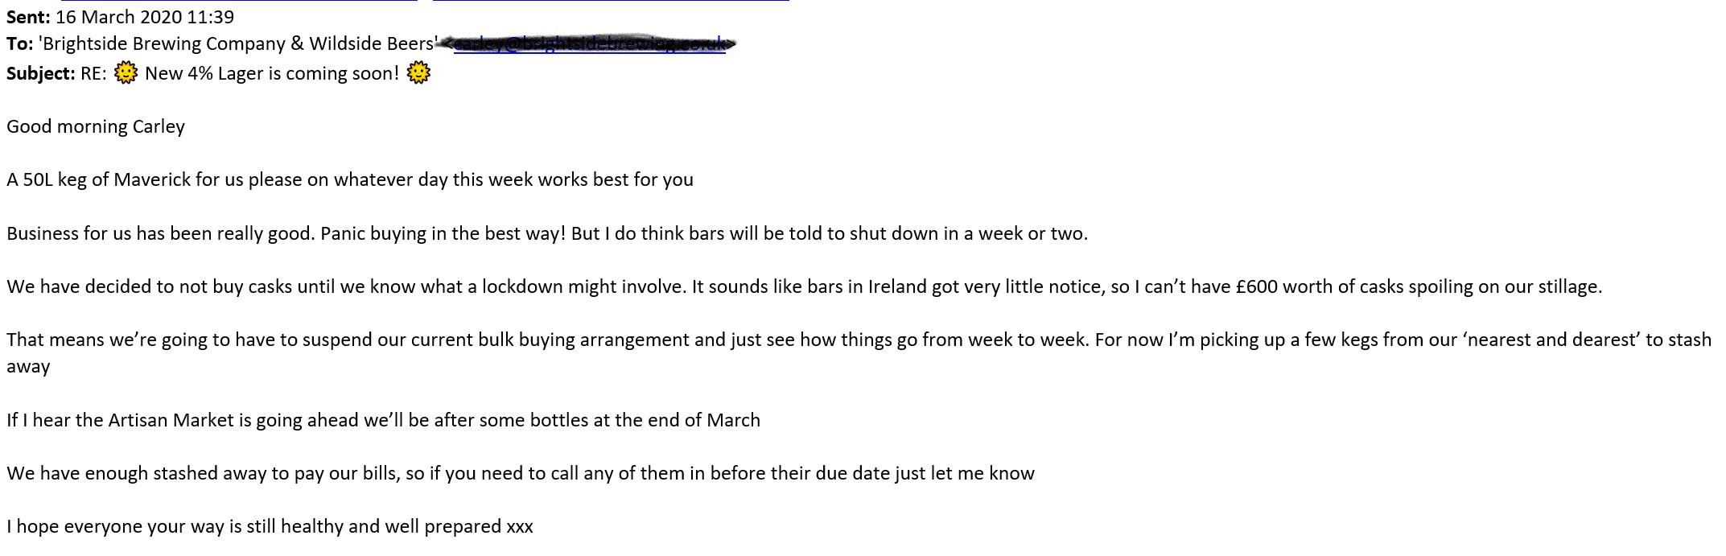1726x556 pixels.
Task: Open the scribbled-out recipient email address link
Action: [589, 44]
